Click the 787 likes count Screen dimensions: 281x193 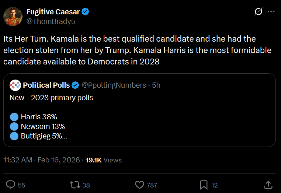tap(152, 185)
